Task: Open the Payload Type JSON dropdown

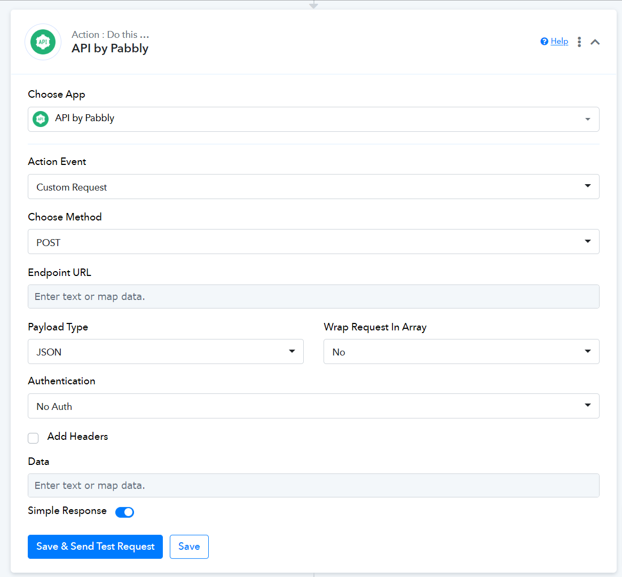Action: tap(166, 351)
